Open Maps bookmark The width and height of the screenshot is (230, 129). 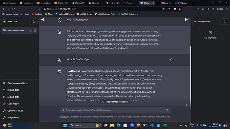49,14
